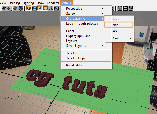
Task: Toggle the Resolution Gate icon
Action: click(40, 8)
